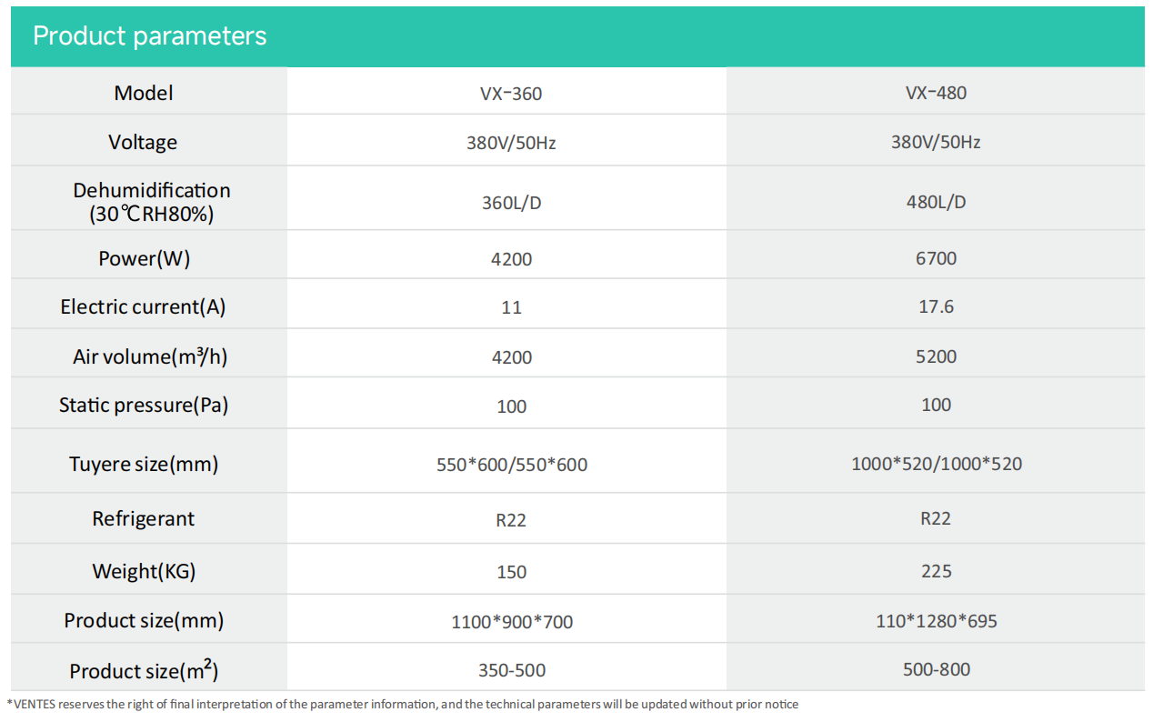Select the Voltage row label

click(143, 143)
